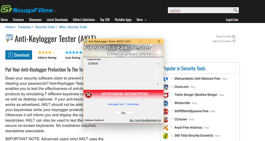This screenshot has width=265, height=141.
Task: Click the Login/Join link
Action: pyautogui.click(x=232, y=20)
